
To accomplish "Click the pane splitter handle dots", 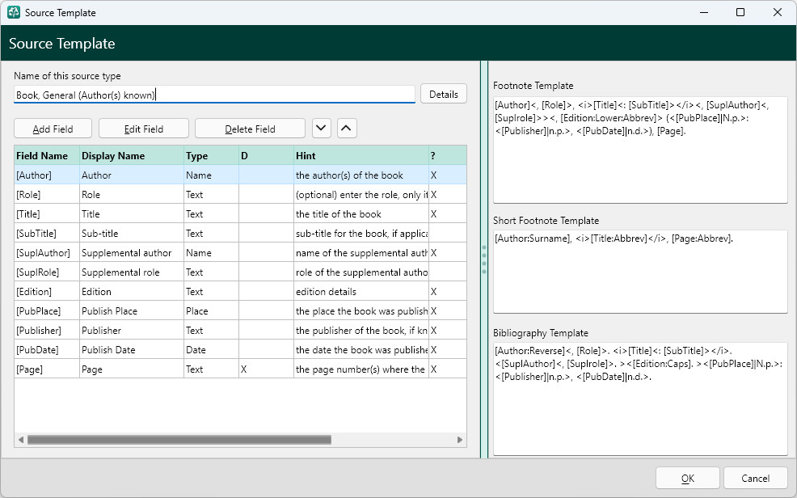I will click(484, 260).
